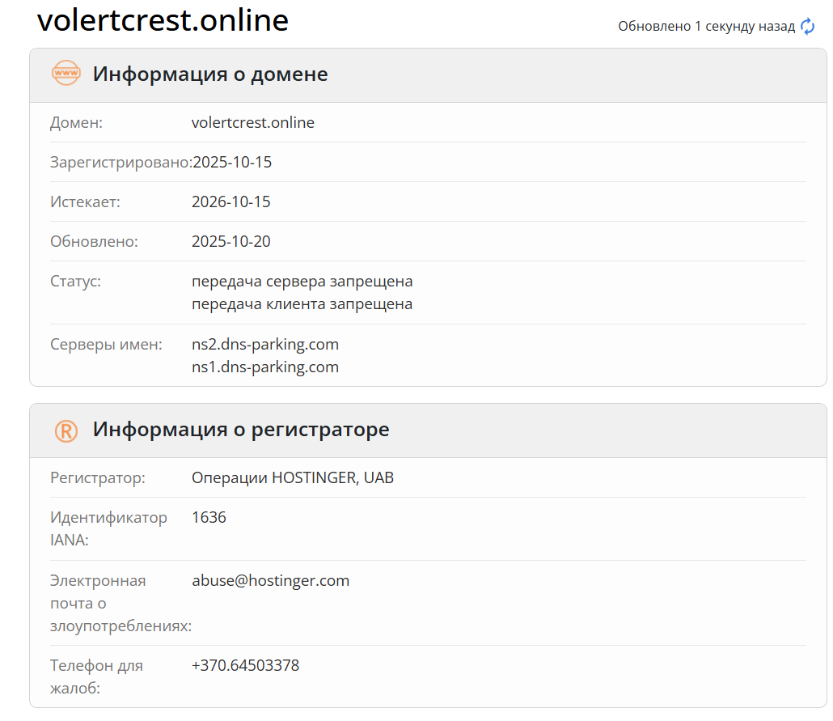Screen dimensions: 833x721
Task: Click the abuse@hostinger.com email address
Action: point(270,580)
